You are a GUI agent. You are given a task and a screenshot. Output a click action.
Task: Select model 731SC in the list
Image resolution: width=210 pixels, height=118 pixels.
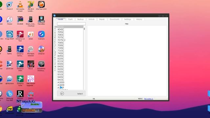coord(61,50)
